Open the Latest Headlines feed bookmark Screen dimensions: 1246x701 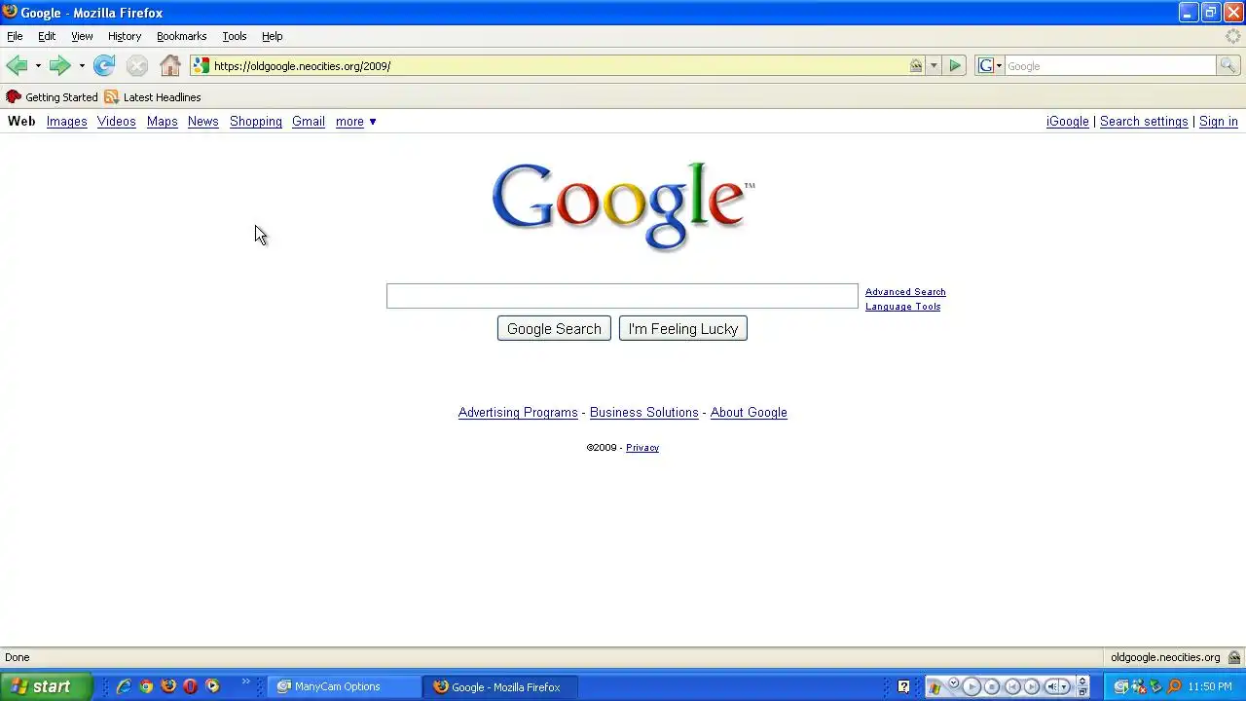point(153,97)
